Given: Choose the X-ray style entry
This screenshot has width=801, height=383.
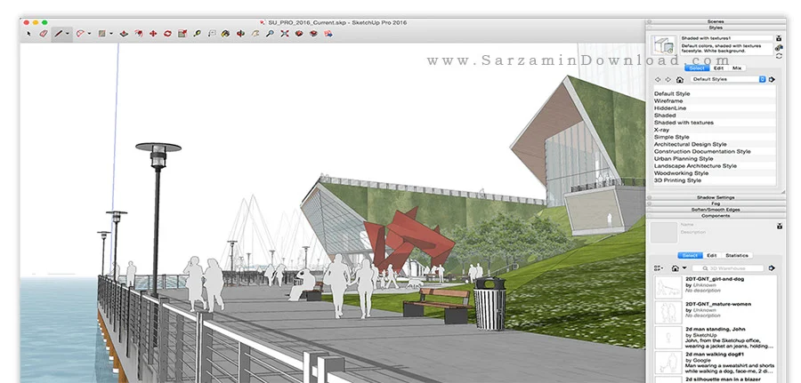Looking at the screenshot, I should click(x=661, y=130).
